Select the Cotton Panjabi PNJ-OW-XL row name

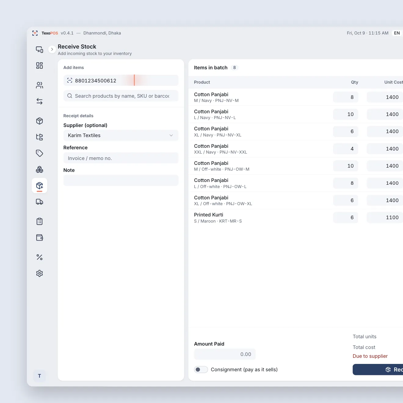[x=211, y=198]
